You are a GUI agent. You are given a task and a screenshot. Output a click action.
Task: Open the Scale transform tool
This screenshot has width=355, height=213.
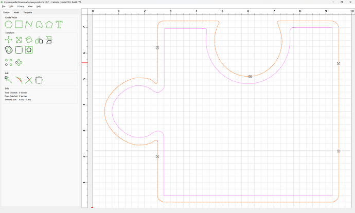coord(19,40)
